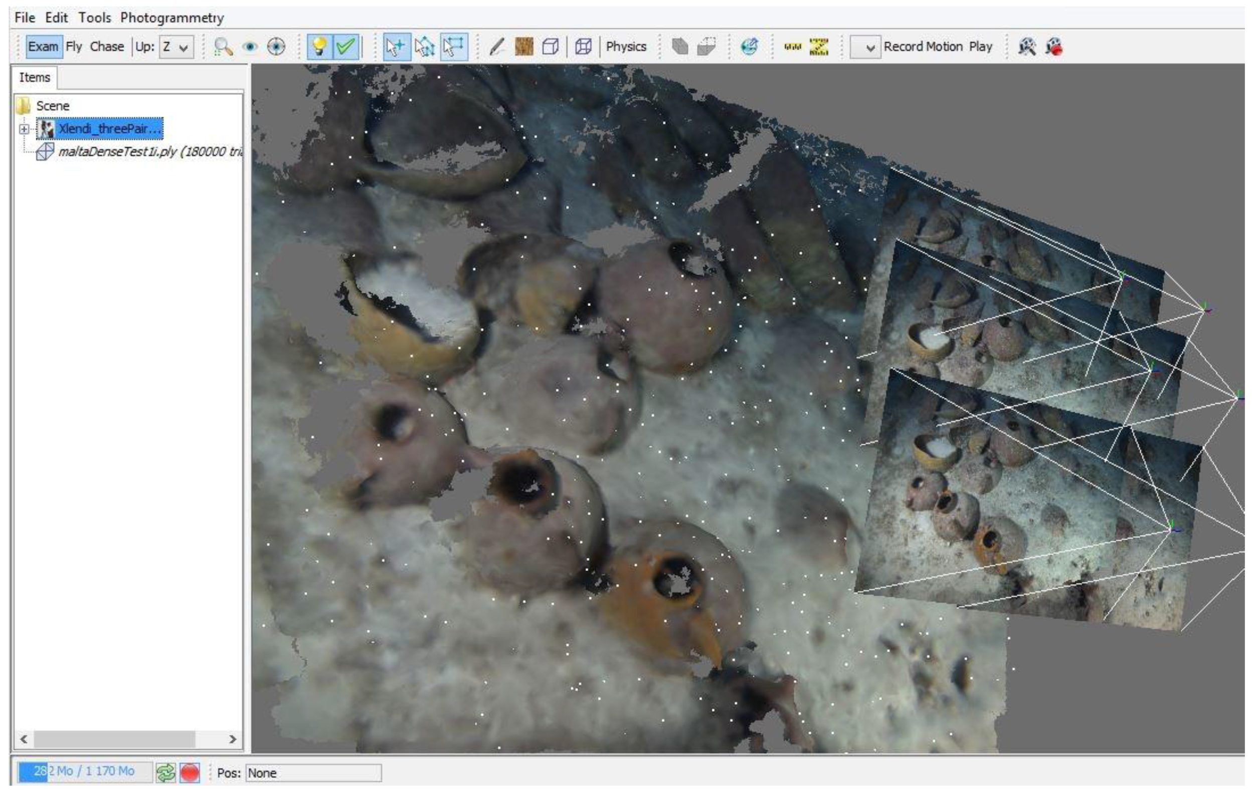The width and height of the screenshot is (1254, 792).
Task: Expand the Xlendi_threePair tree node
Action: click(x=24, y=129)
